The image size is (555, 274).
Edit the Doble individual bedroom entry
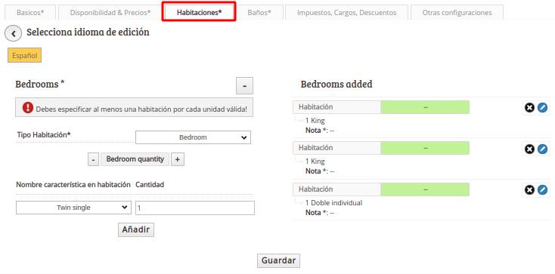click(542, 190)
